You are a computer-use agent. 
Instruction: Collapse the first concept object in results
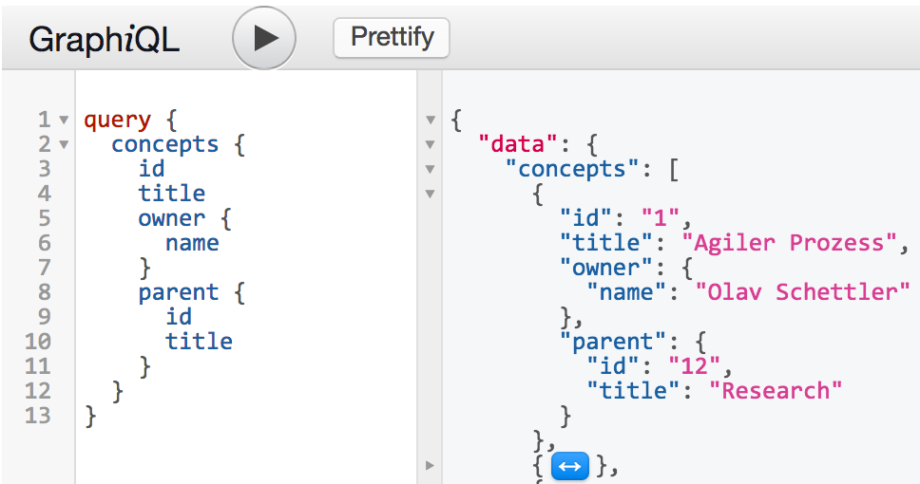(x=431, y=194)
